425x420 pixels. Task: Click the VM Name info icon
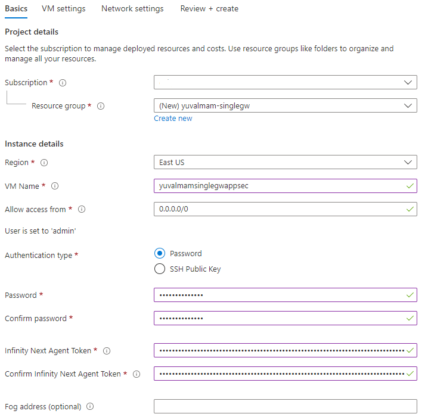click(55, 186)
